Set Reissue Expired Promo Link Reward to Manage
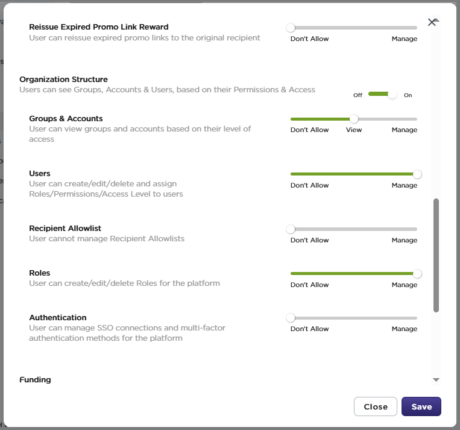 [405, 39]
